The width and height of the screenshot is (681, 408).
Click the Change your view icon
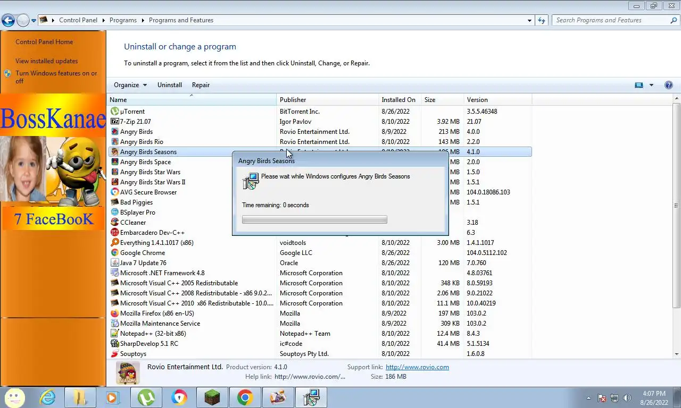pyautogui.click(x=639, y=85)
